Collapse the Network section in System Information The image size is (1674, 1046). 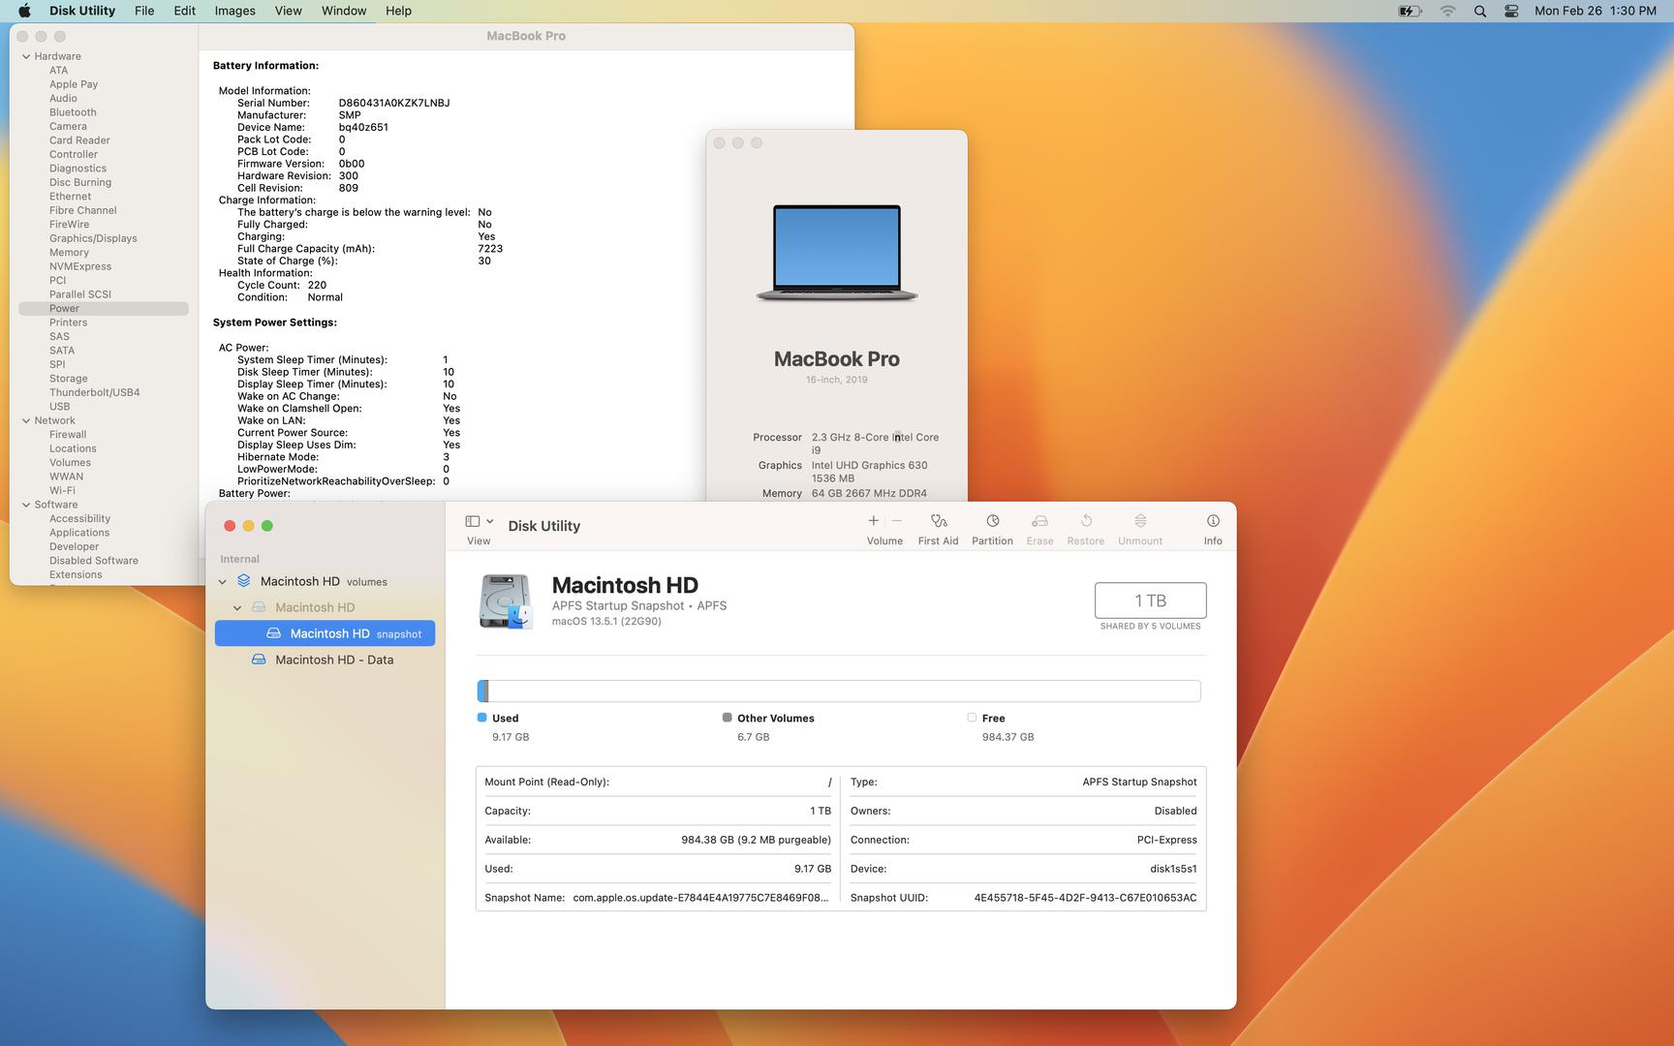(x=26, y=420)
